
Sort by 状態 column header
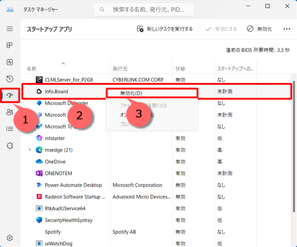click(180, 69)
